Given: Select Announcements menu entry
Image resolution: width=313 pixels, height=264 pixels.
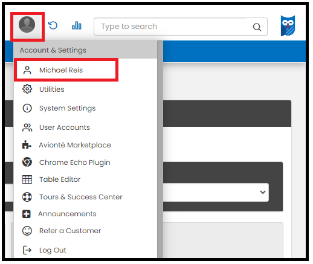Looking at the screenshot, I should (68, 214).
